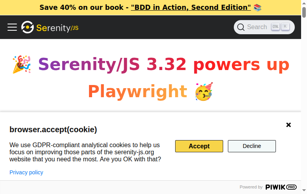Viewport: 307px width, 194px height.
Task: Click the book emoji in the banner
Action: click(x=258, y=7)
